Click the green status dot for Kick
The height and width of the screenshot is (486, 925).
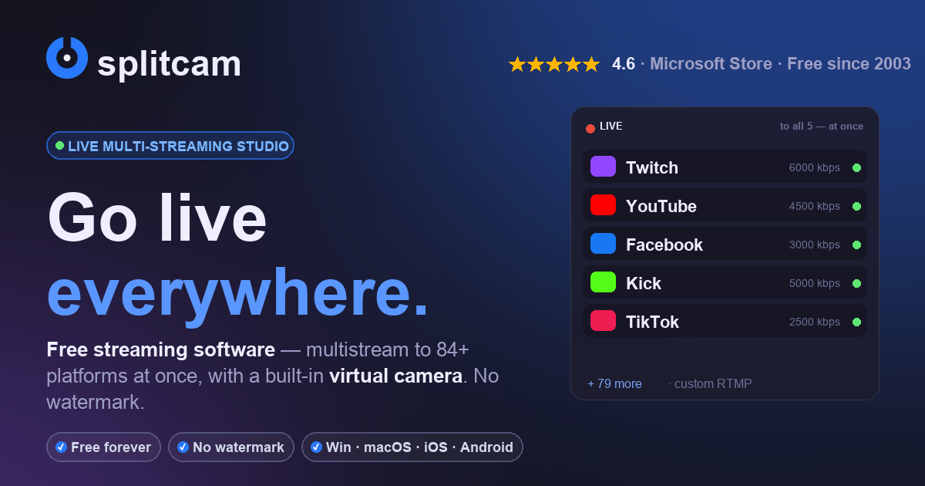[856, 283]
